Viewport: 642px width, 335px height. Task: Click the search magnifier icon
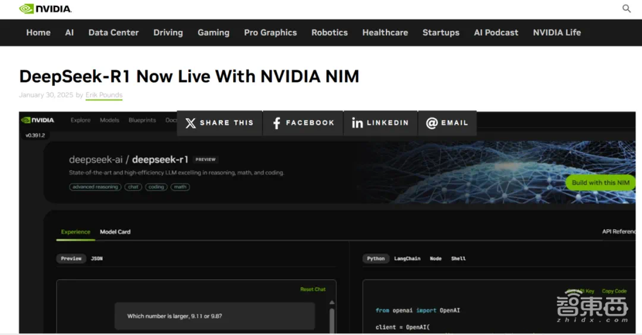(627, 8)
